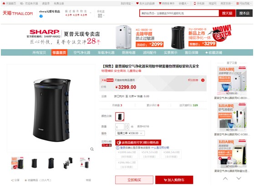Show next recommended items with down chevron
Screen dimensions: 254x186
coord(239,178)
